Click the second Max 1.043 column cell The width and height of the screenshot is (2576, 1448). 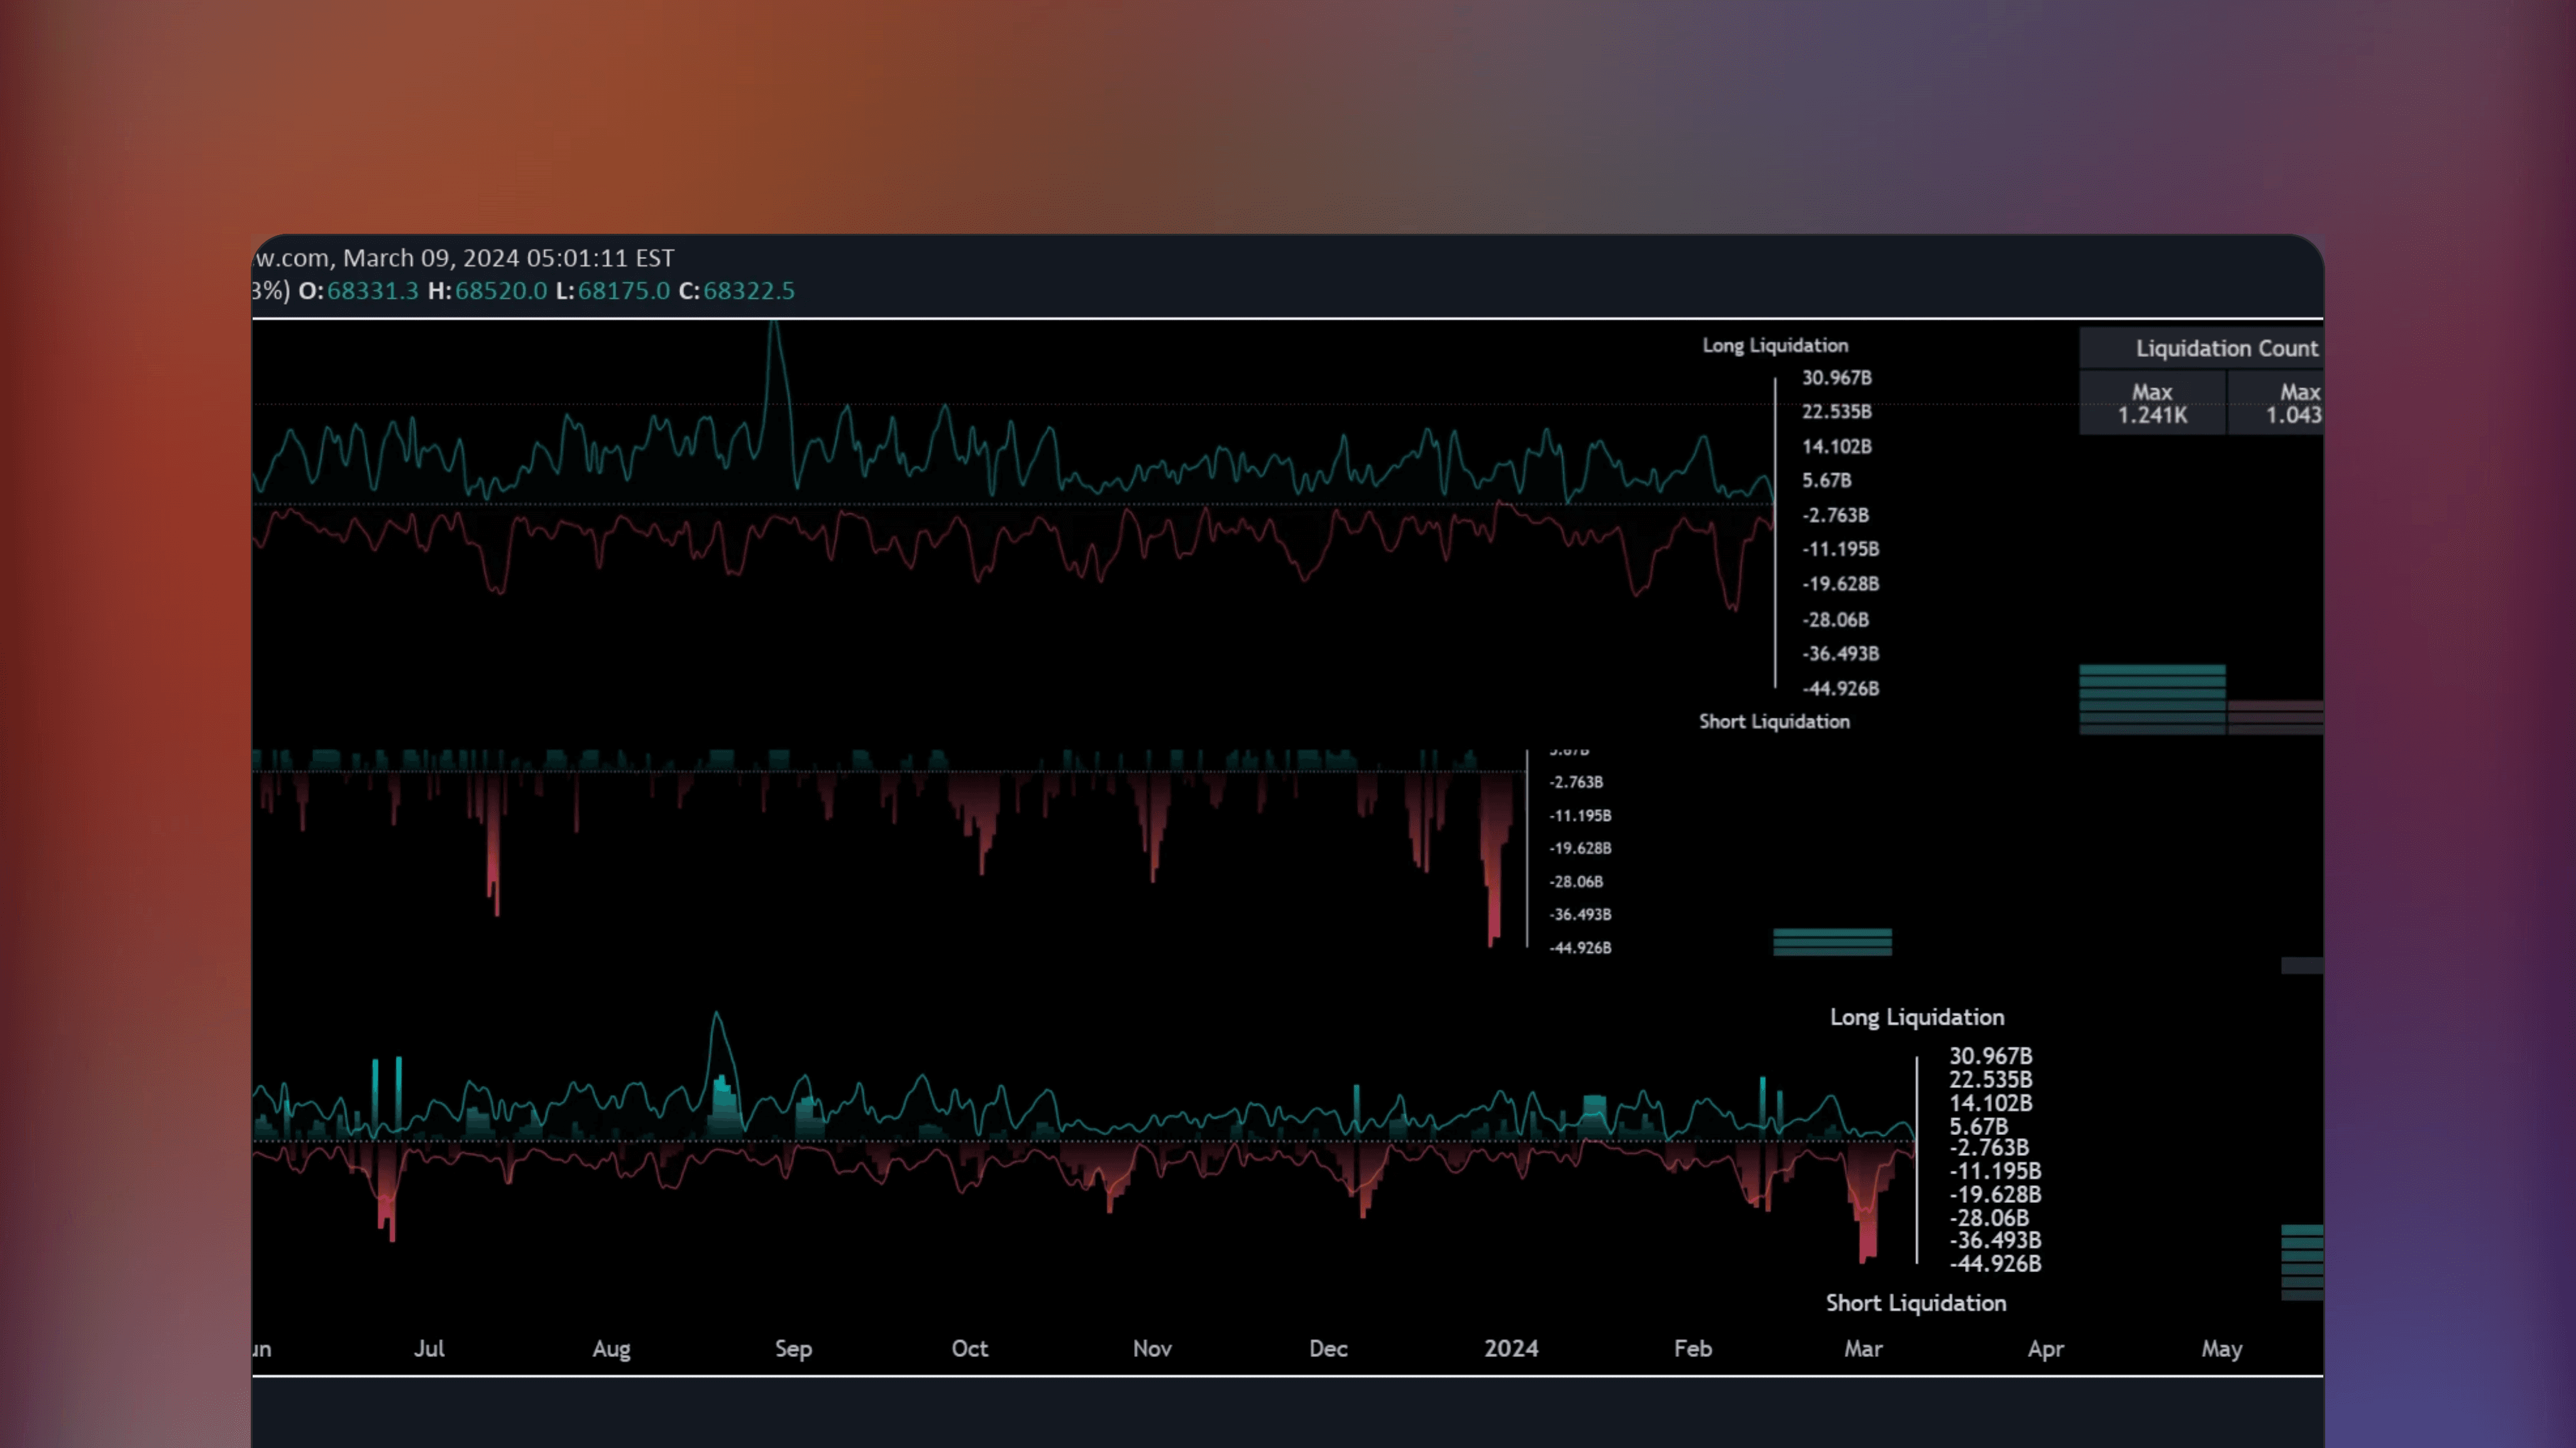click(x=2300, y=403)
